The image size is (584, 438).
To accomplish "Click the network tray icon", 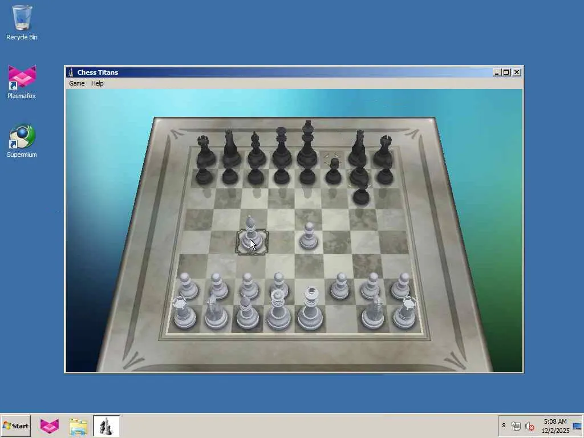I will click(516, 425).
